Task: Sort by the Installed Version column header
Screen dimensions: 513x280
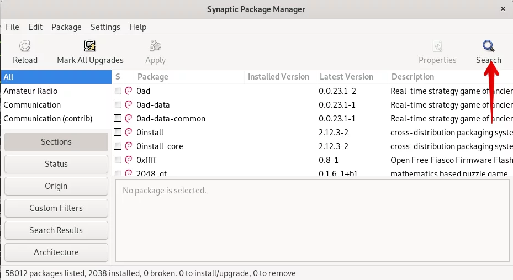Action: pyautogui.click(x=280, y=77)
